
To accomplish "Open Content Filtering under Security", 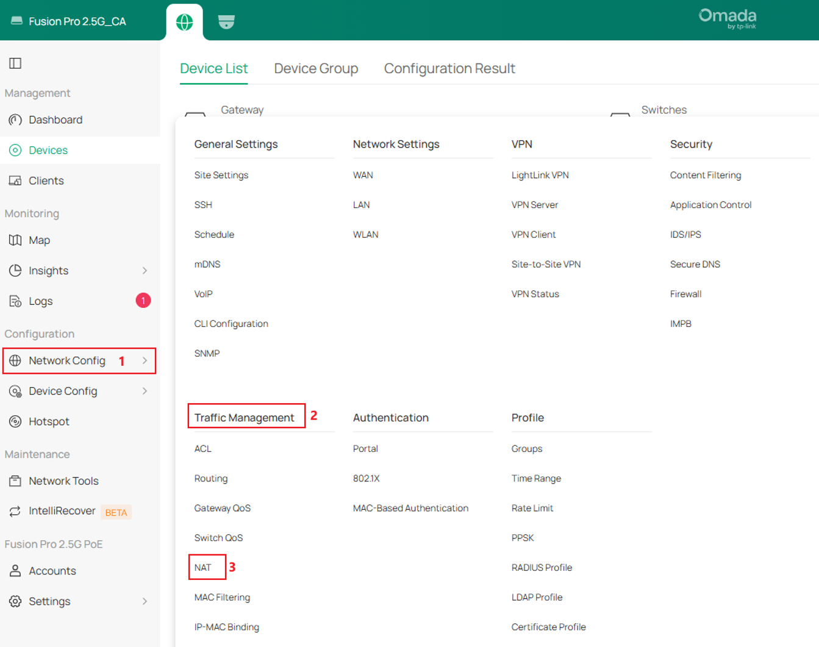I will pos(706,175).
